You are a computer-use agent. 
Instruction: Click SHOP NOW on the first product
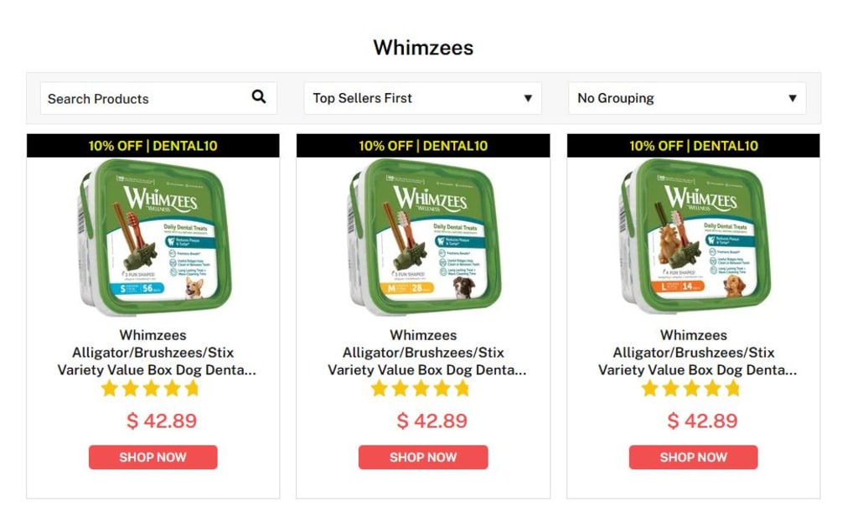[152, 457]
